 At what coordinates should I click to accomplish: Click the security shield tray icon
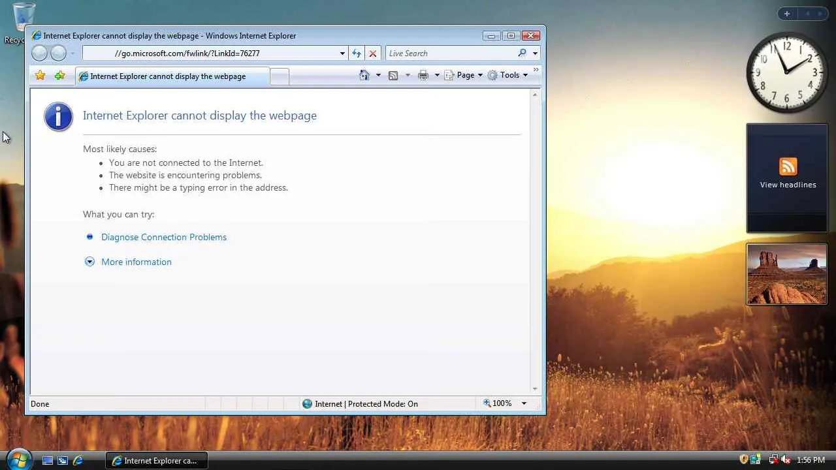(x=743, y=460)
